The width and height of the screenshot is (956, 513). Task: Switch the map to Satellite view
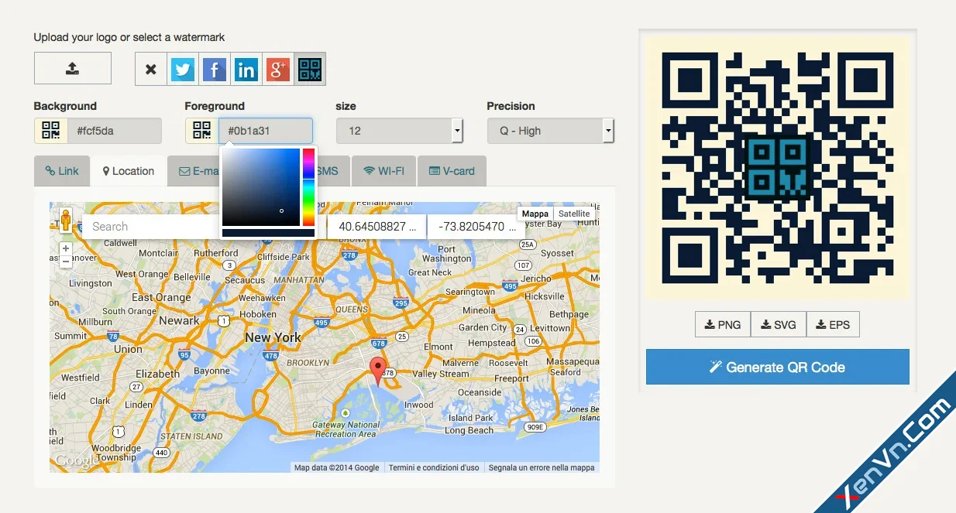coord(574,213)
